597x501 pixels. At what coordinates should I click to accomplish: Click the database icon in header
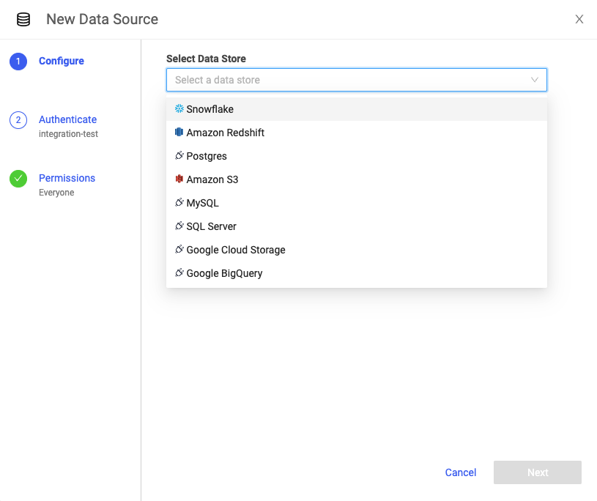coord(23,20)
